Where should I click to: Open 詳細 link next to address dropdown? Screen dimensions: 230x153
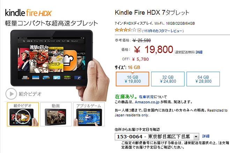point(206,136)
